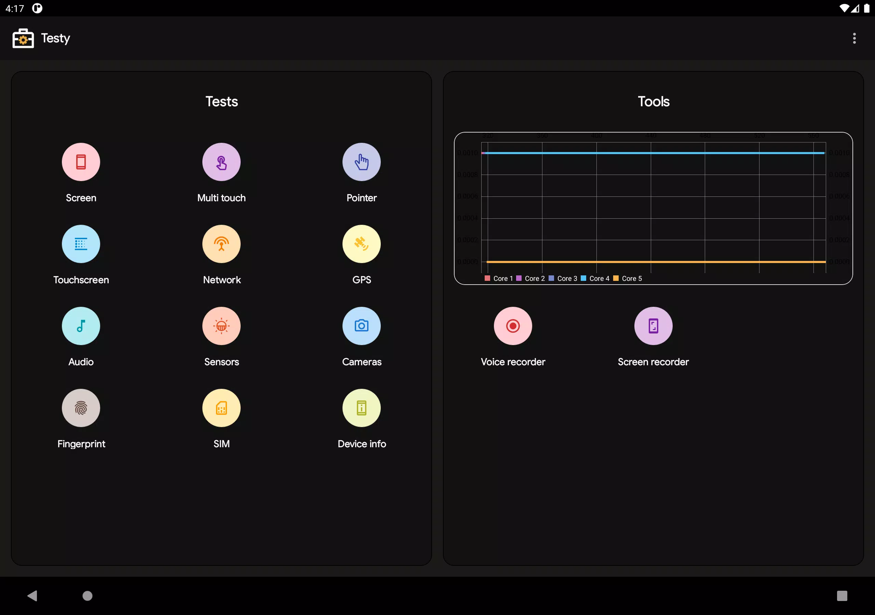Click the Core 4 legend swatch
The height and width of the screenshot is (615, 875).
coord(583,278)
